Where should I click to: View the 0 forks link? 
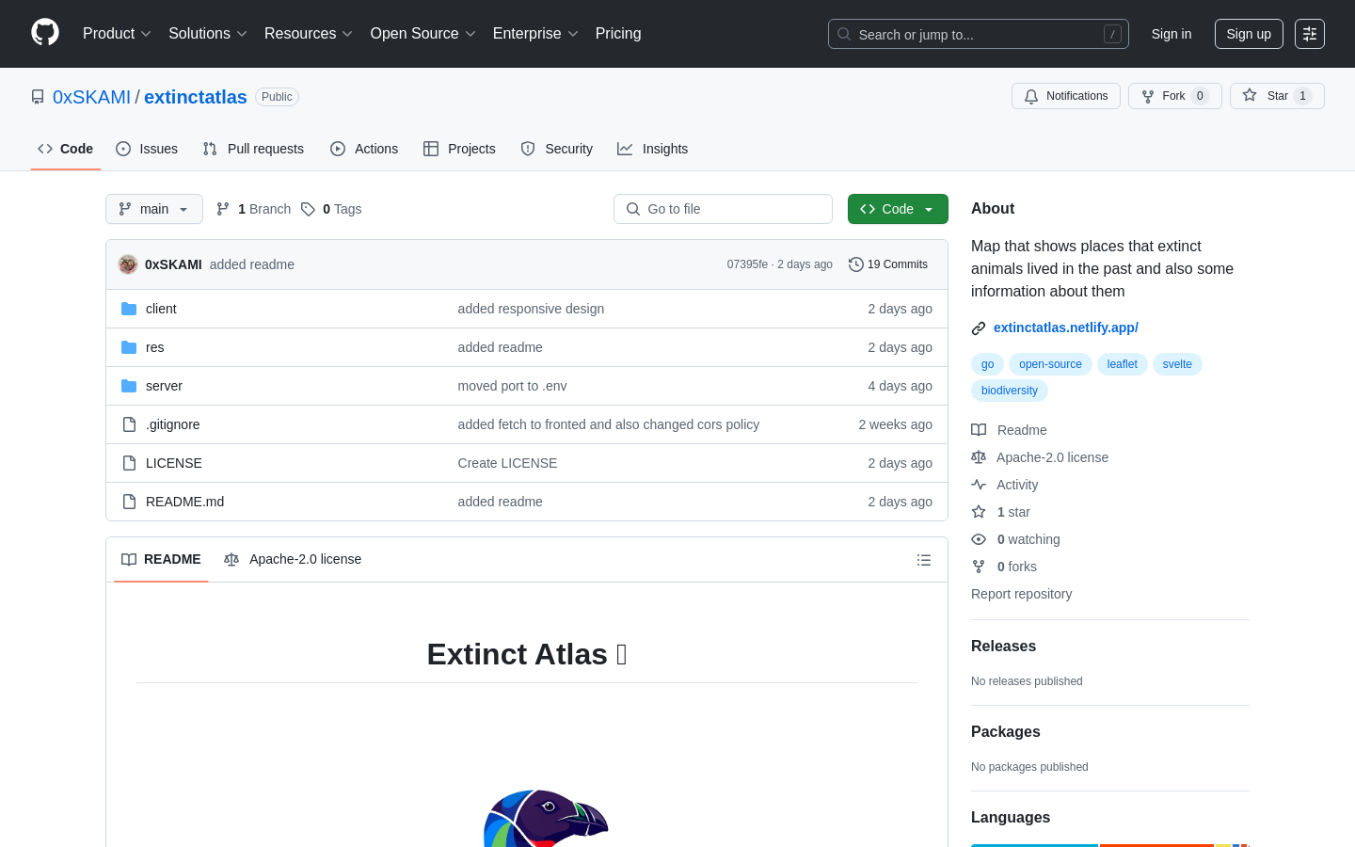click(1004, 567)
